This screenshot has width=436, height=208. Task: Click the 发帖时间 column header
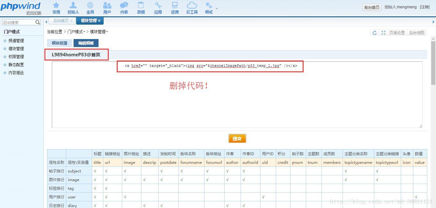[x=168, y=154]
